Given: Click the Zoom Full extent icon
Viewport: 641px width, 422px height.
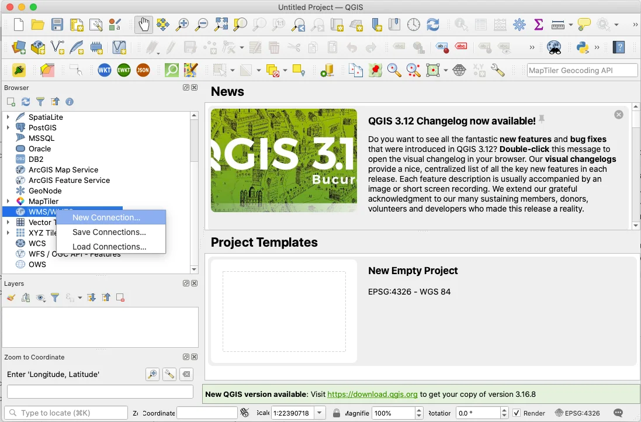Looking at the screenshot, I should tap(221, 25).
